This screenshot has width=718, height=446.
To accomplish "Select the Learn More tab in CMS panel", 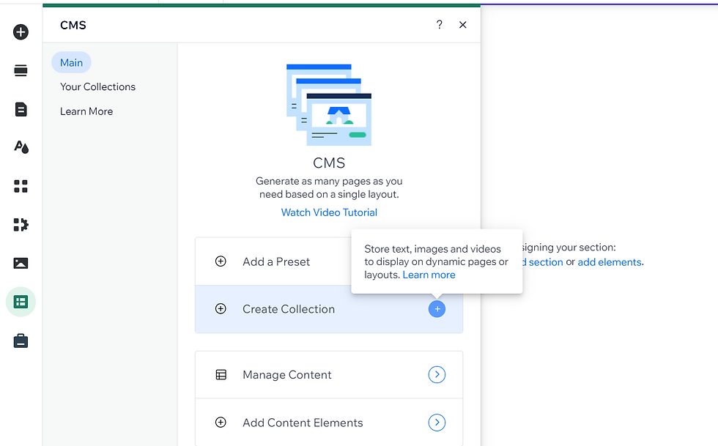I will pyautogui.click(x=86, y=111).
